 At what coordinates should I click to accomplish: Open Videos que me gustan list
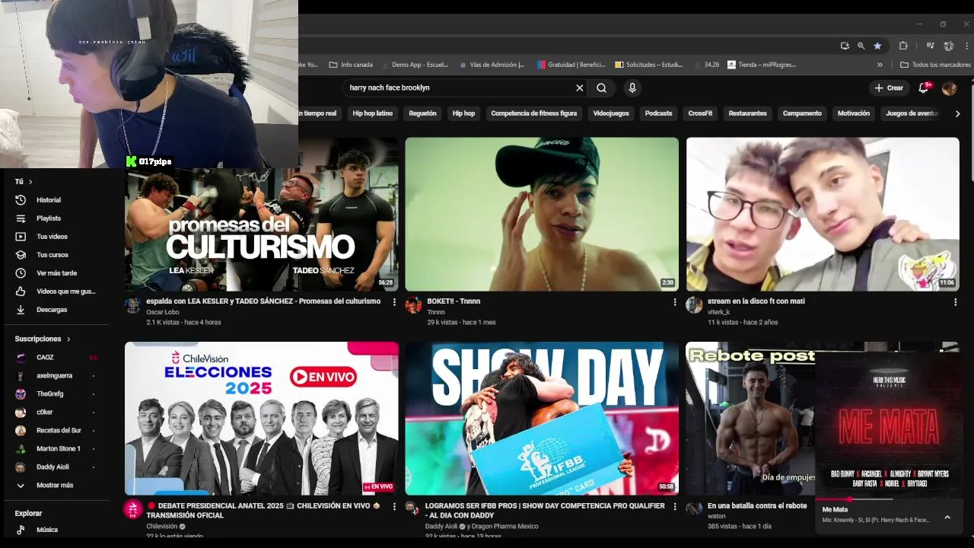click(x=66, y=292)
